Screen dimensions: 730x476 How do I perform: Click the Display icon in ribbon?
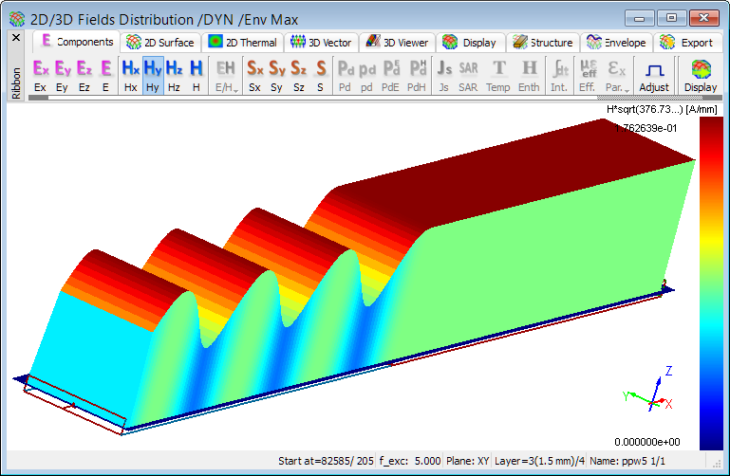click(x=701, y=75)
